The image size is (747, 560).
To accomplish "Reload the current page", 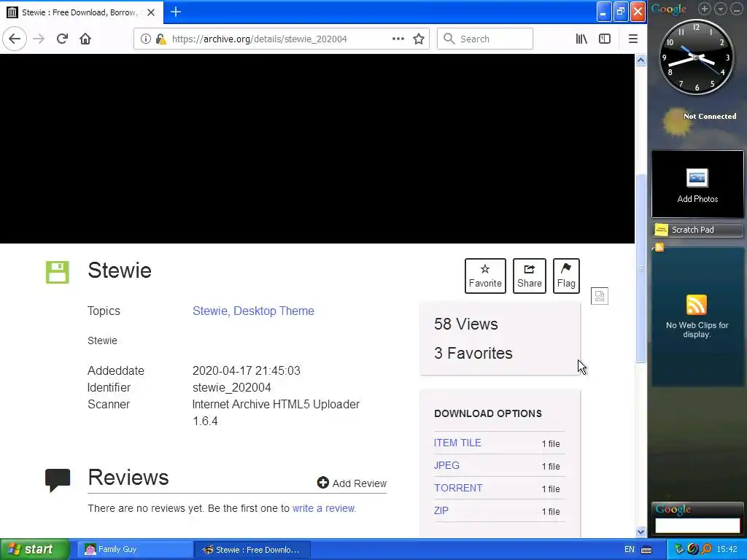I will 62,39.
